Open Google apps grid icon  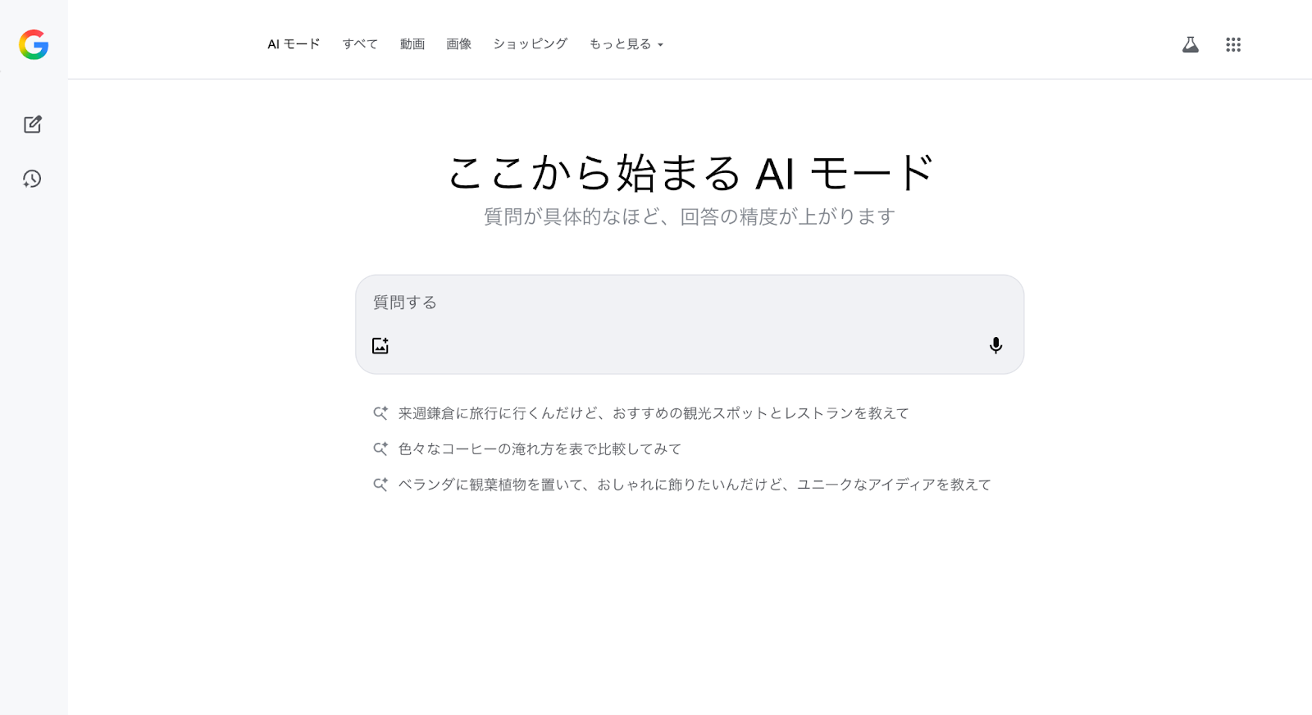[x=1233, y=44]
